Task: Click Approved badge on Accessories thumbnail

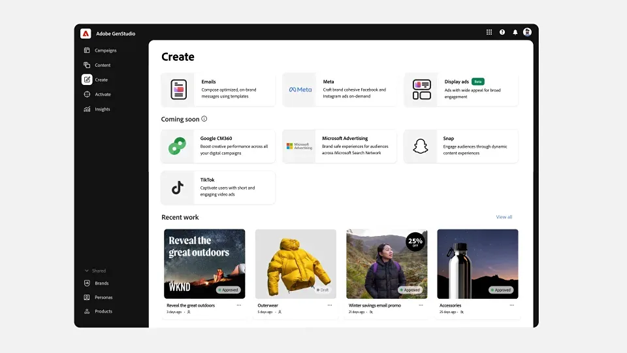Action: 500,290
